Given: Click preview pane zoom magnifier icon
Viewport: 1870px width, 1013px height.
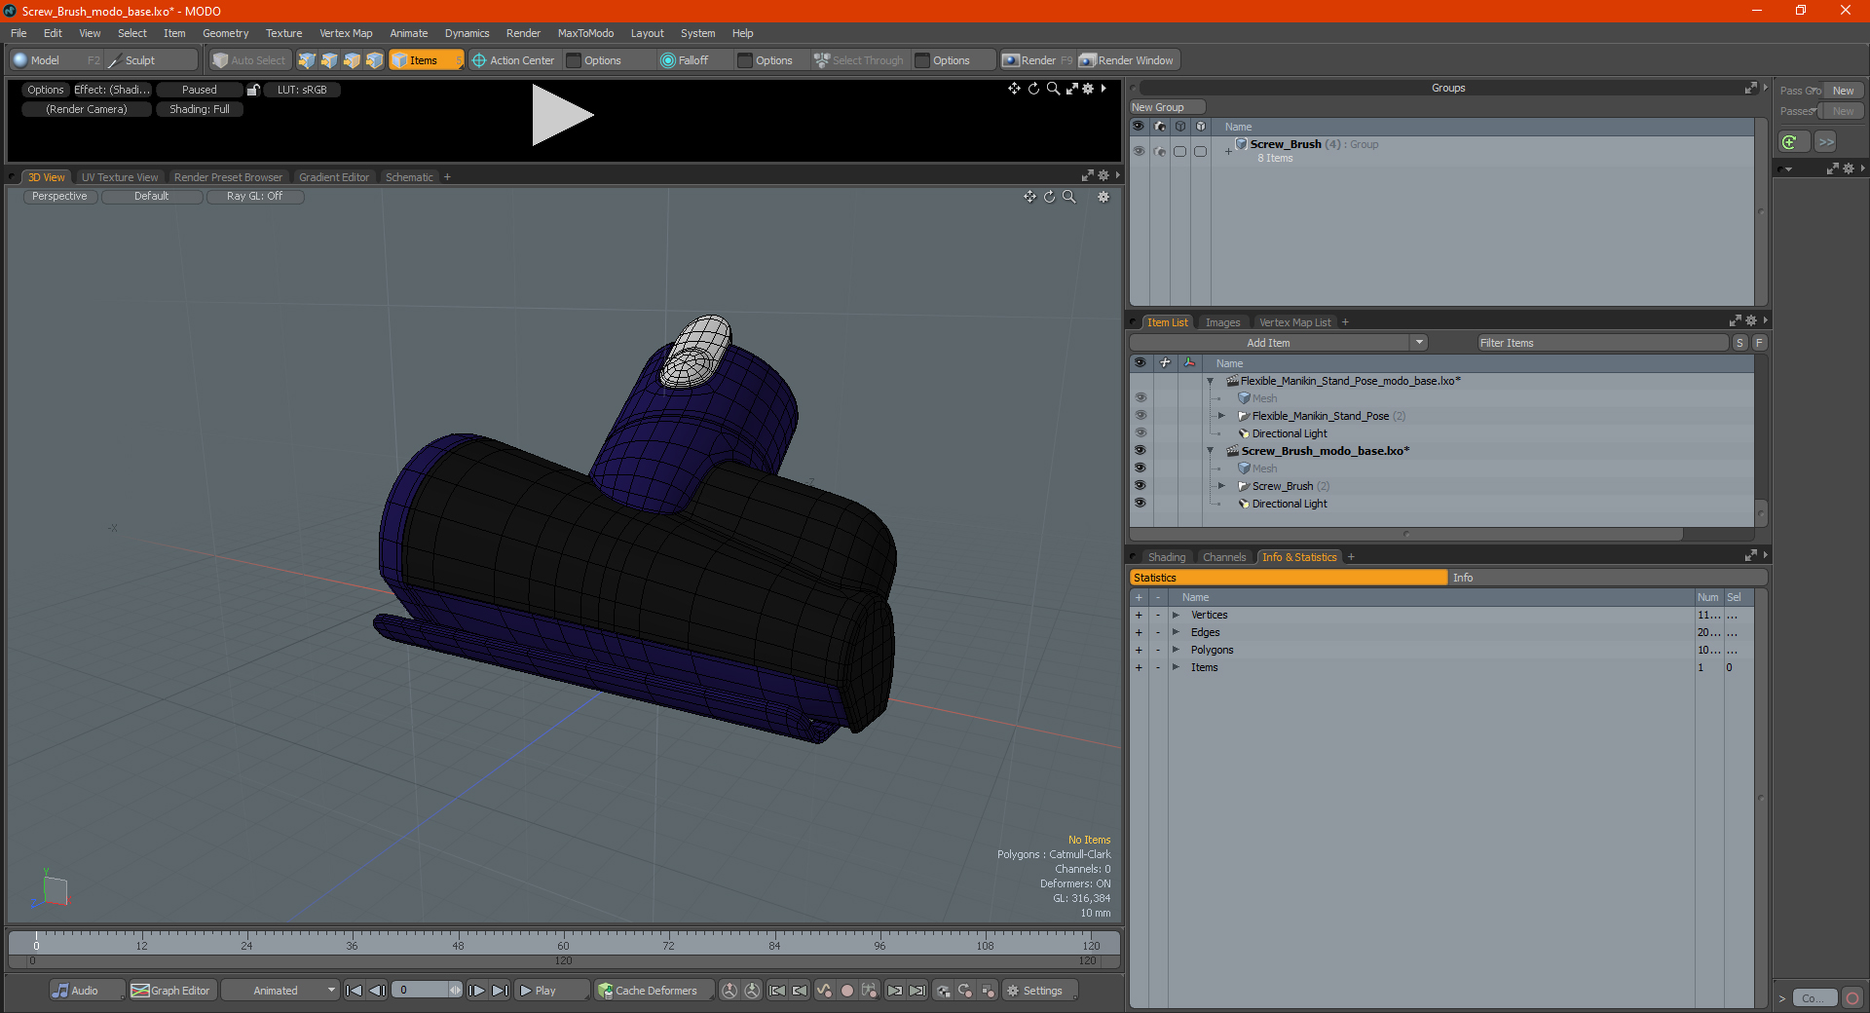Looking at the screenshot, I should click(1053, 89).
